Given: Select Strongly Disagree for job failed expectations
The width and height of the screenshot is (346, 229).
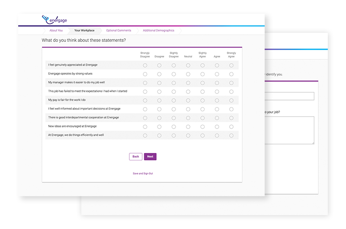Looking at the screenshot, I should (x=145, y=92).
